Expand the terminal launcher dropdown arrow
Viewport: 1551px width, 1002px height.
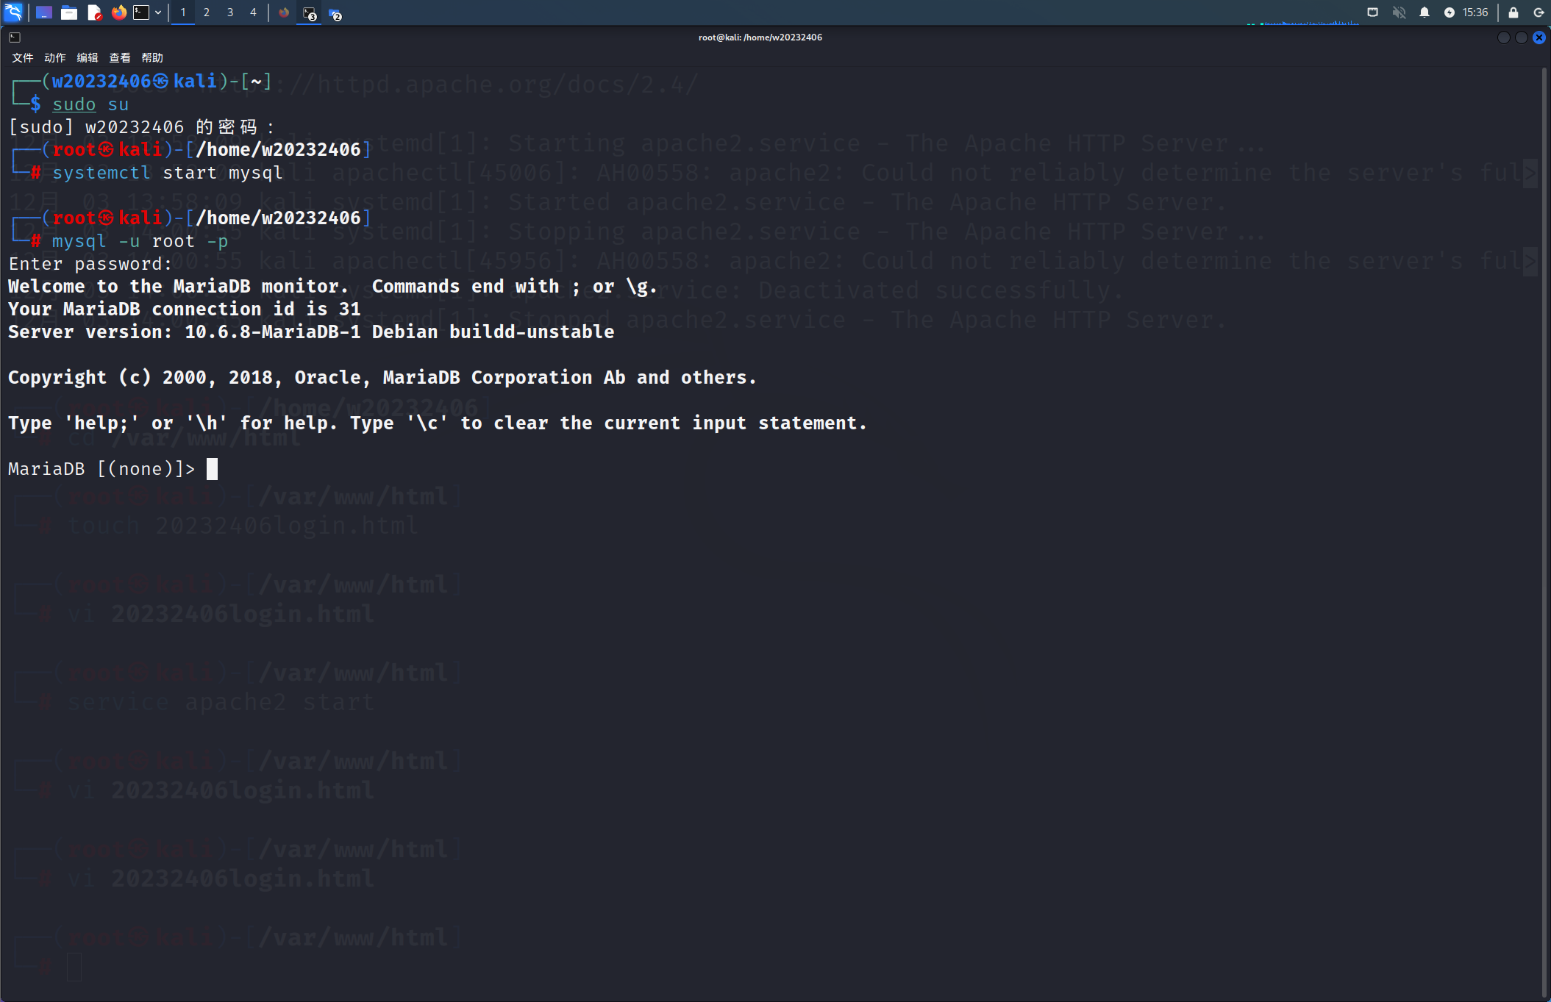158,12
